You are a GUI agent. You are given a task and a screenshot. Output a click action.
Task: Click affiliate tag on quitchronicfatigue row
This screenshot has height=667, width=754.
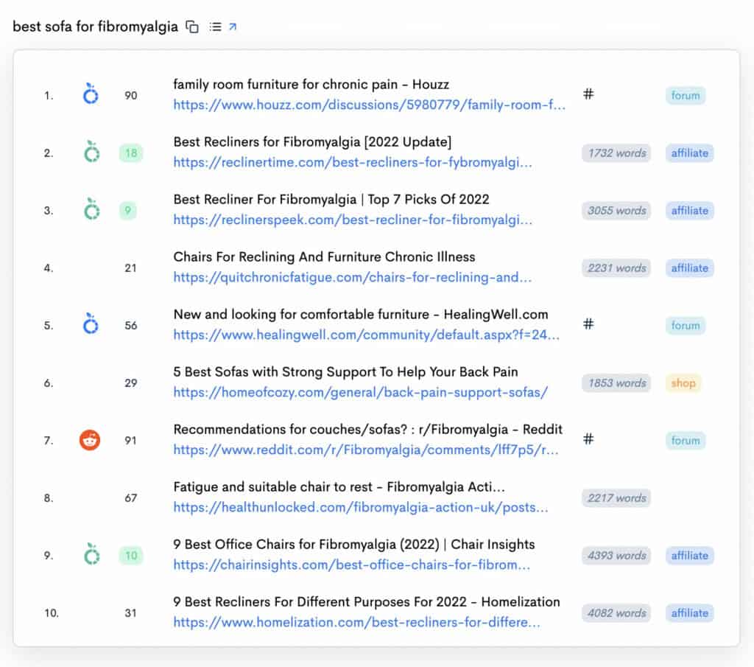tap(689, 268)
